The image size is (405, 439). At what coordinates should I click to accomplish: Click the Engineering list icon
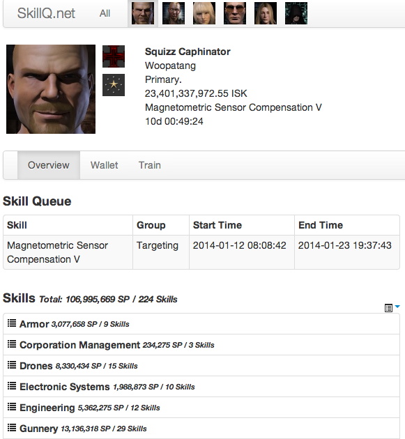coord(12,407)
